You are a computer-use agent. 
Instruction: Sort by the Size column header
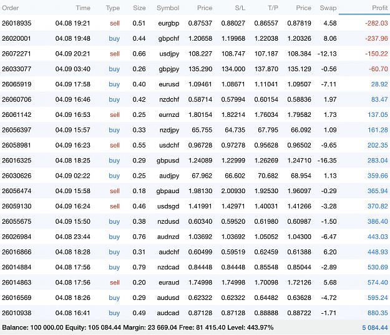pos(139,8)
